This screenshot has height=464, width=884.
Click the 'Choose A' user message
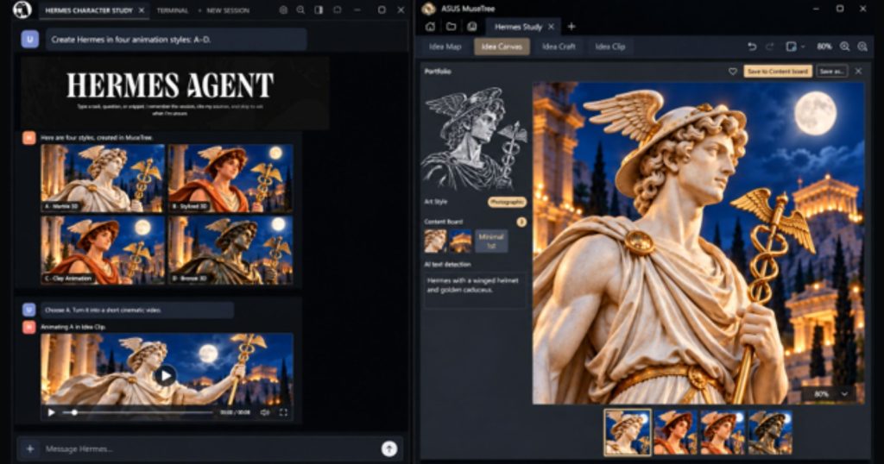point(137,310)
